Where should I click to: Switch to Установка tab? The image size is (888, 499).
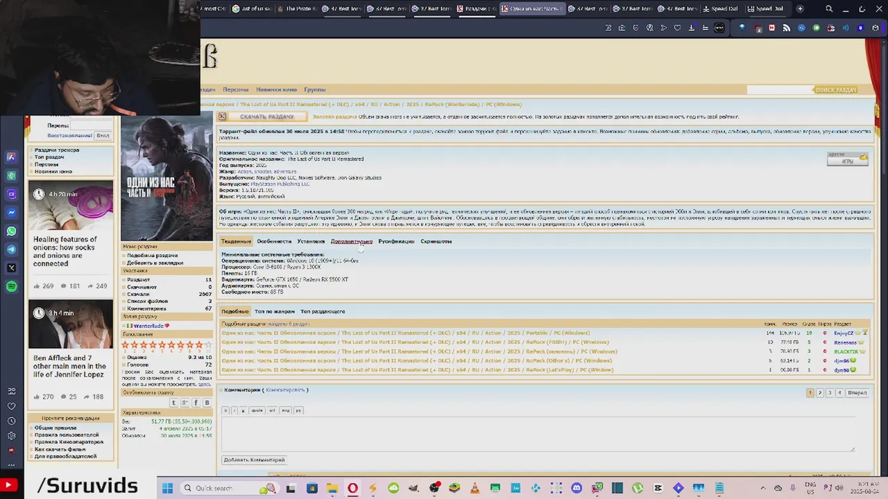click(x=311, y=241)
